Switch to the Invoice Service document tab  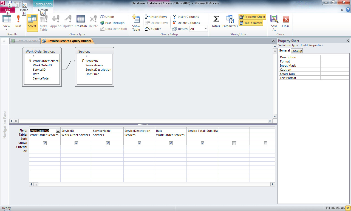25,41
